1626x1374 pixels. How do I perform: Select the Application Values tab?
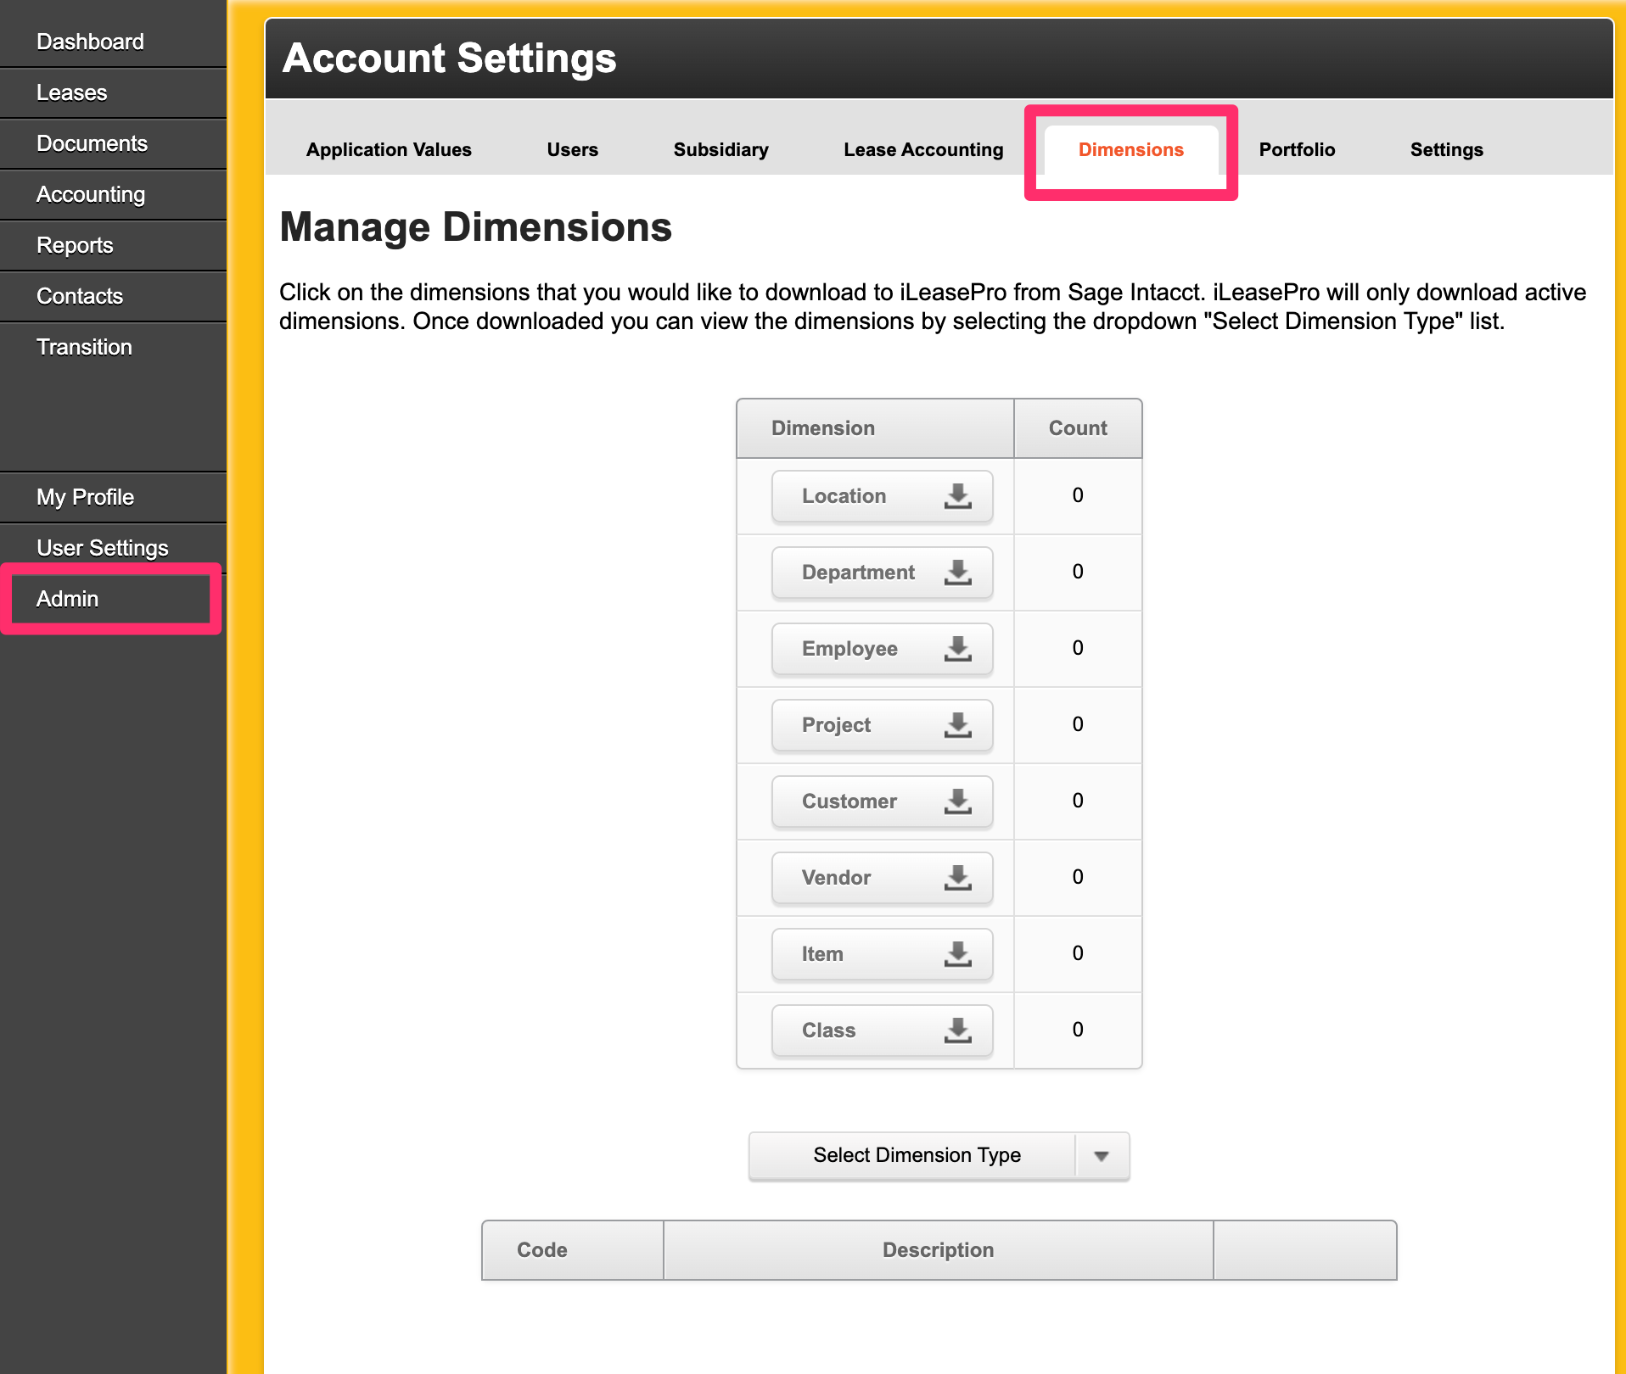pyautogui.click(x=389, y=150)
